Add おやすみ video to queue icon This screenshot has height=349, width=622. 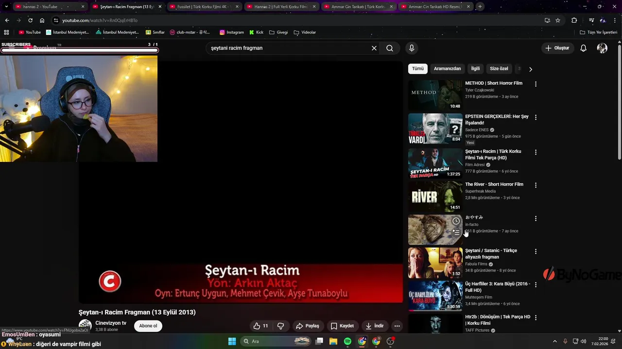tap(456, 233)
